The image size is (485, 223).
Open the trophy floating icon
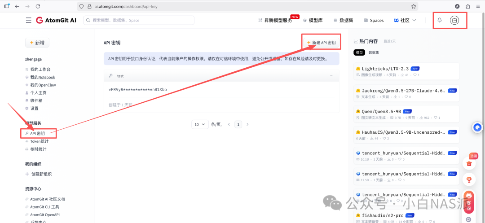click(x=469, y=179)
